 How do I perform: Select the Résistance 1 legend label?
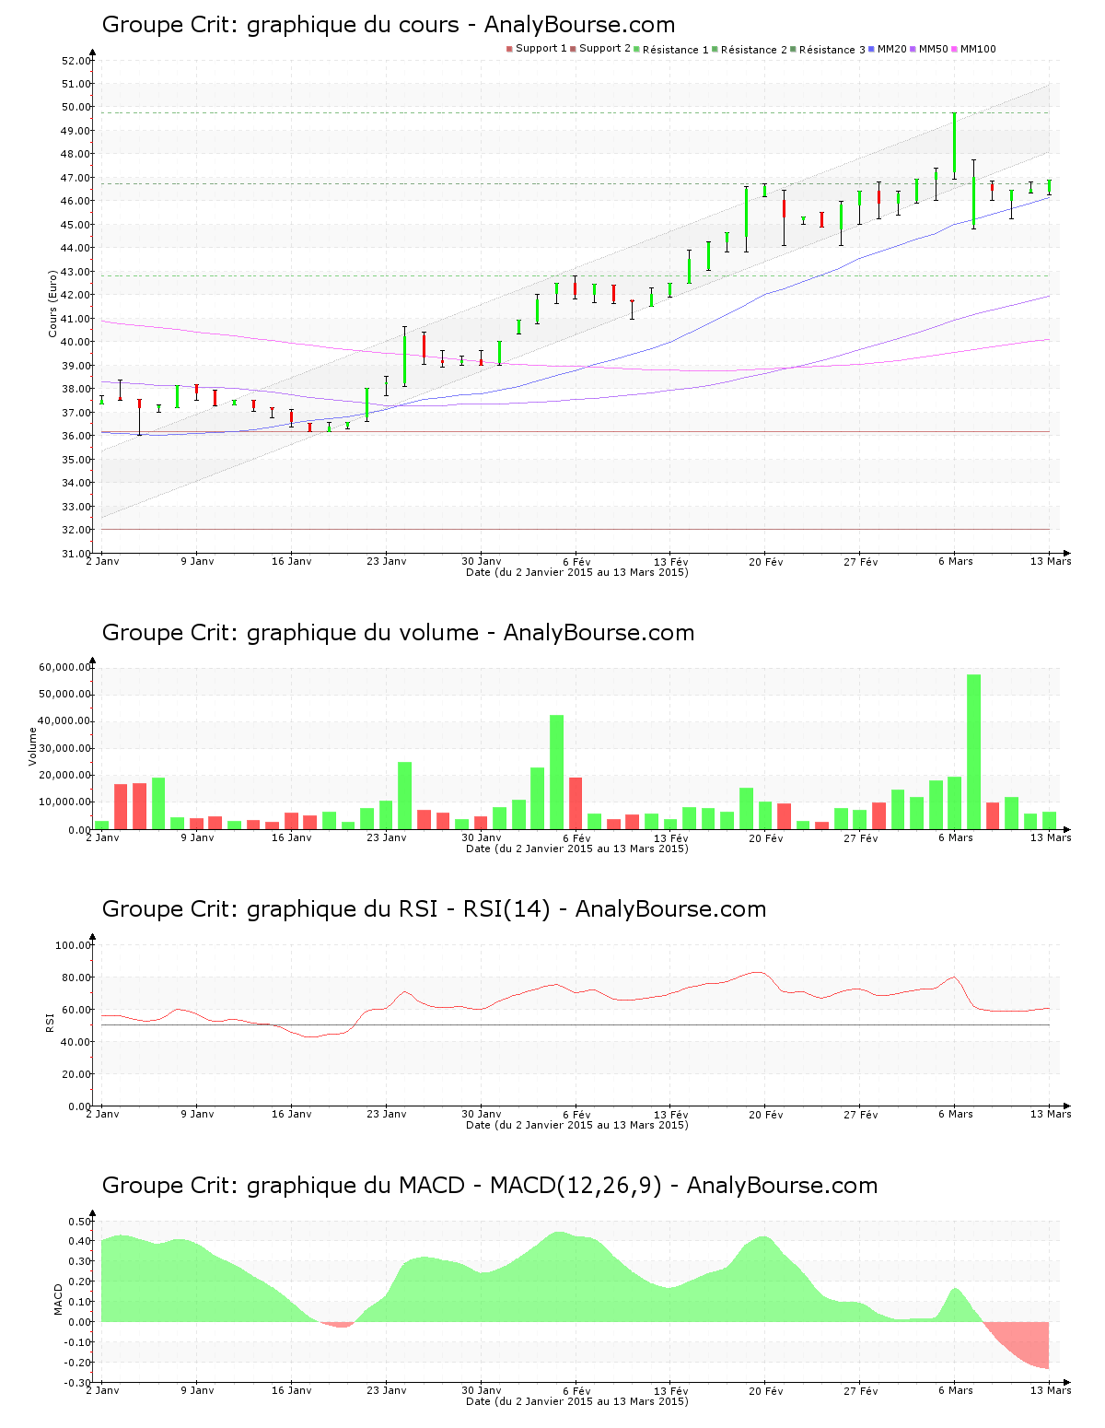click(x=676, y=50)
